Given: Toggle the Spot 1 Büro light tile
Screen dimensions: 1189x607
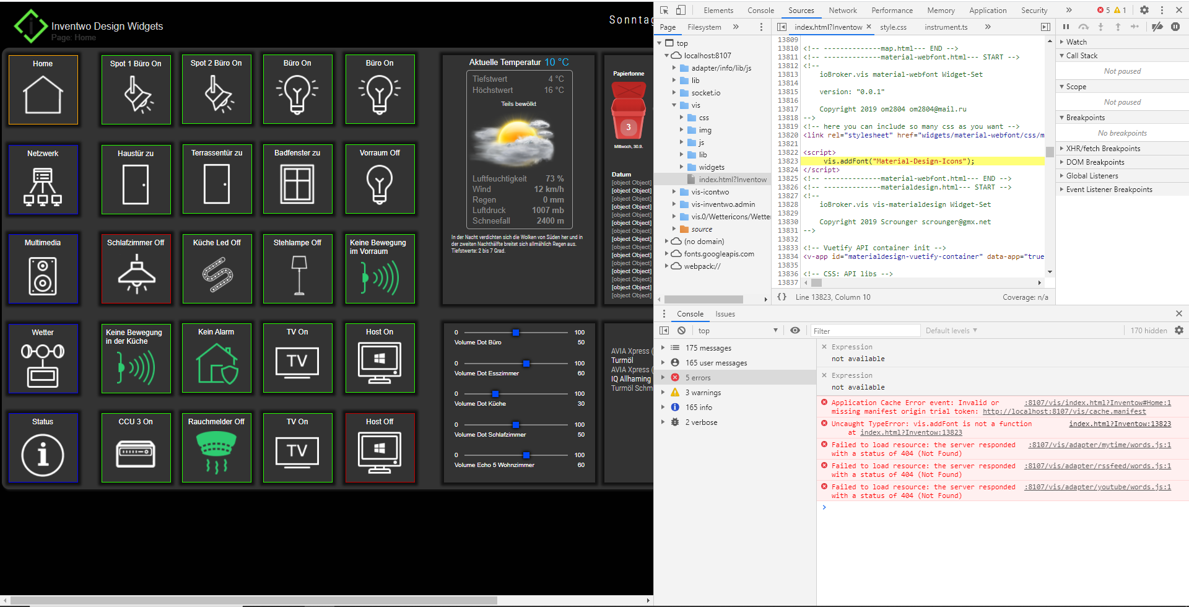Looking at the screenshot, I should click(136, 90).
